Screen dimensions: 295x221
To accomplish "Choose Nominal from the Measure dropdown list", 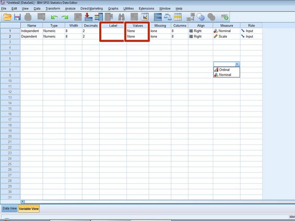I will coord(227,75).
